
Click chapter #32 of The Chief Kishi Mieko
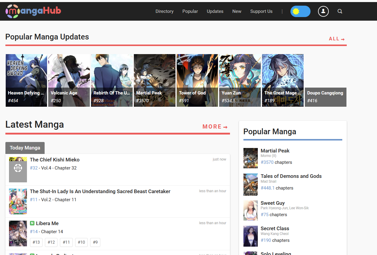point(34,168)
